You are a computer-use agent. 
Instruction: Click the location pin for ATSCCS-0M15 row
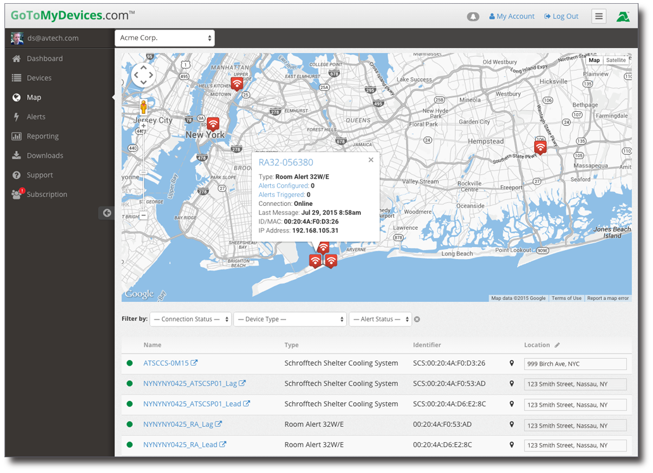point(512,363)
